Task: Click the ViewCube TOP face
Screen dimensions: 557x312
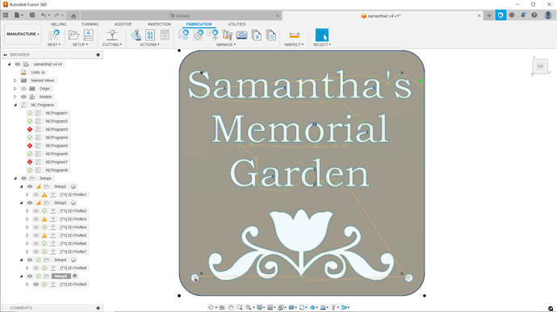Action: pyautogui.click(x=540, y=66)
